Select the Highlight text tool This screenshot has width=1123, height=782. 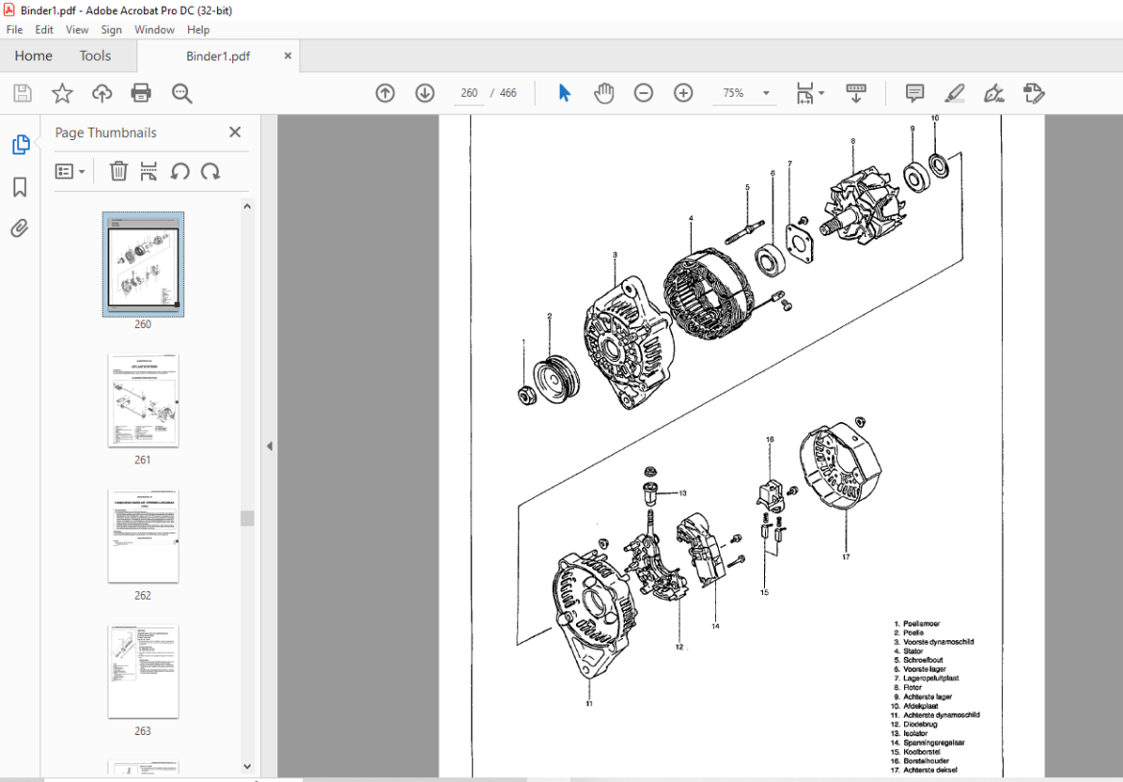point(954,93)
